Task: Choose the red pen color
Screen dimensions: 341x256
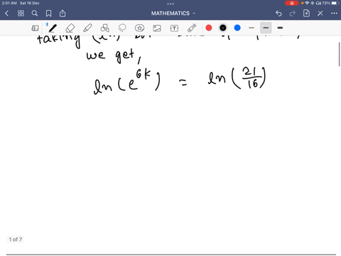Action: [209, 28]
